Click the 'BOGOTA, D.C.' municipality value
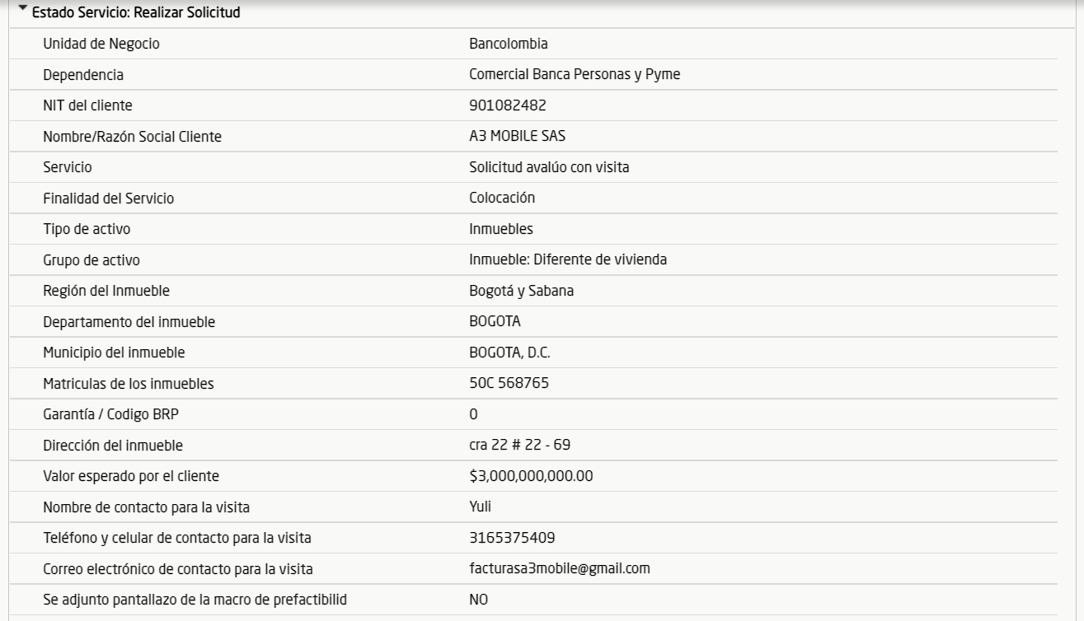The height and width of the screenshot is (621, 1084). [x=509, y=353]
